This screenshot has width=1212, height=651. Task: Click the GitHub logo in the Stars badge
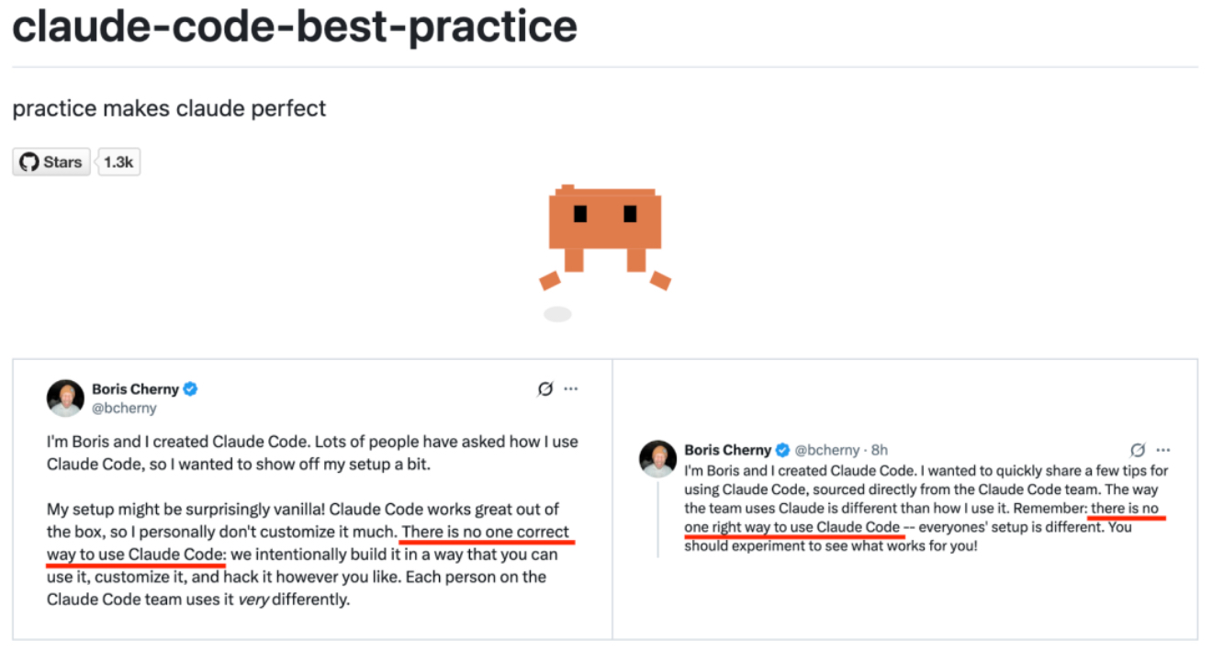tap(29, 163)
